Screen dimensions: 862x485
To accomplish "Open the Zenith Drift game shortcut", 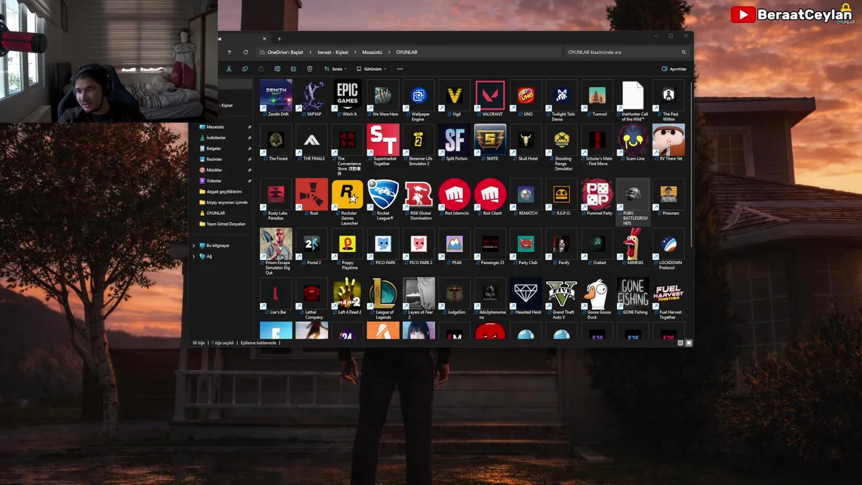I will click(276, 96).
